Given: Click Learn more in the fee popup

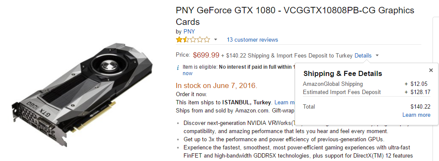Looking at the screenshot, I should 416,115.
